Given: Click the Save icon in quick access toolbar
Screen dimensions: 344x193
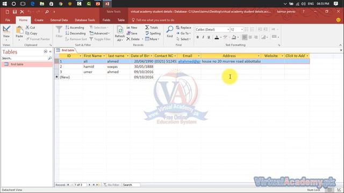Looking at the screenshot, I should [15, 12].
